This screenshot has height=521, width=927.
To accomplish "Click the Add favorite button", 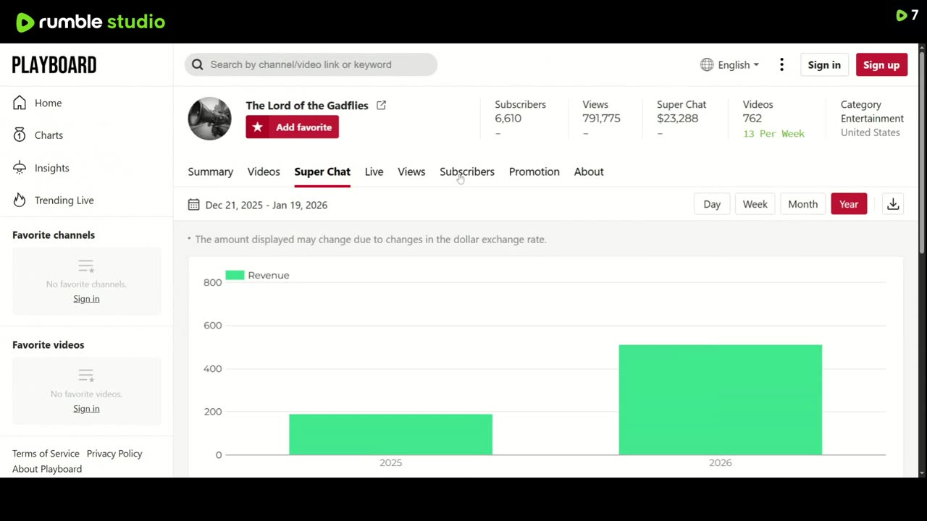I will [292, 127].
